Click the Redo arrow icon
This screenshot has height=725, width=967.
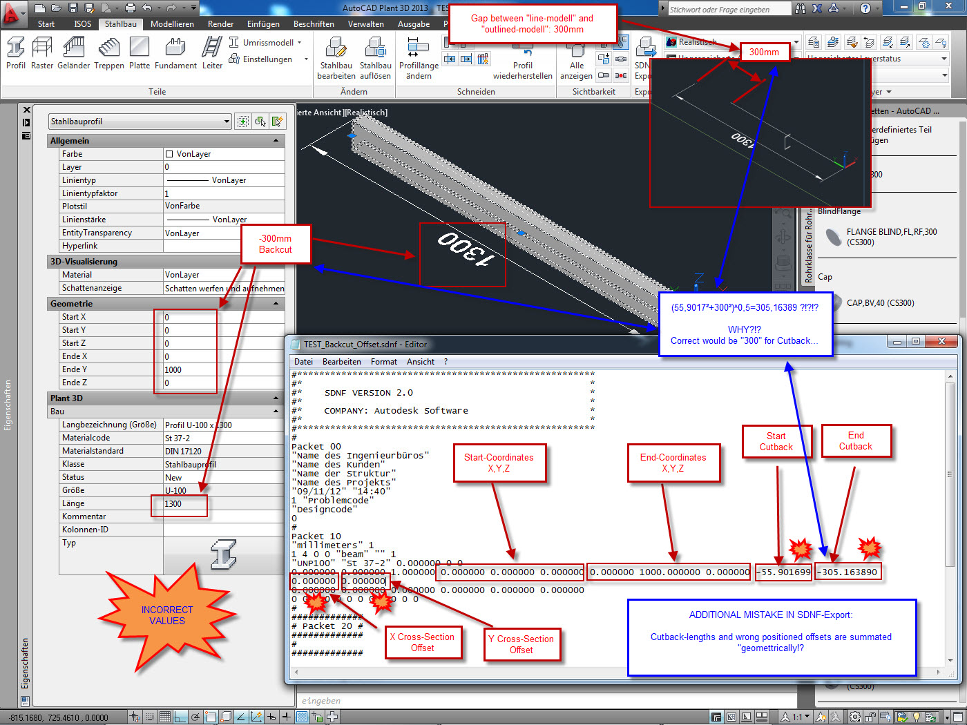coord(171,8)
